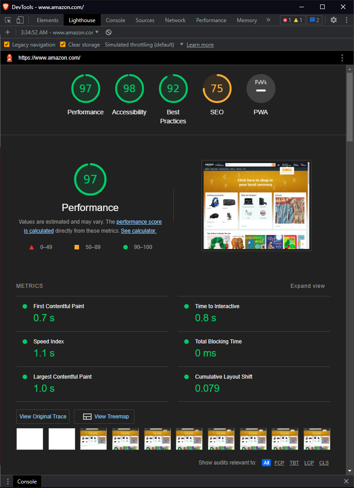Click the 0.7 s FCP value

tap(44, 318)
